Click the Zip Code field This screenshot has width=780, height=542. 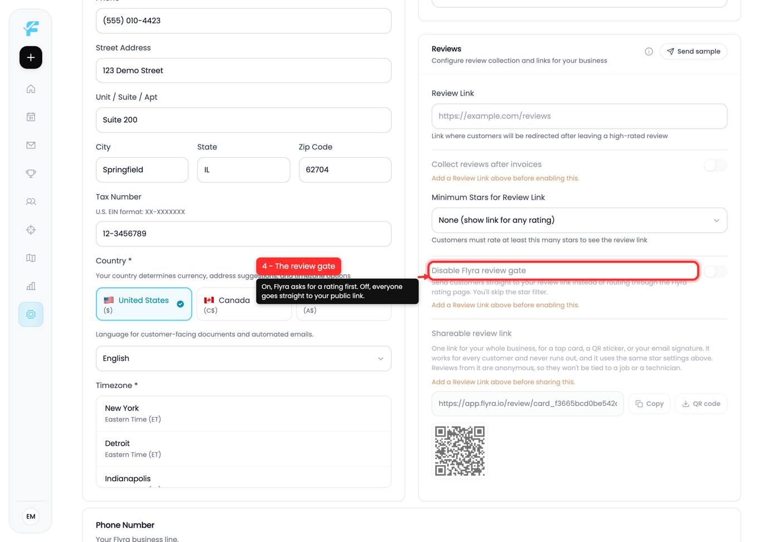[345, 170]
